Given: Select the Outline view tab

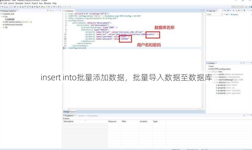Looking at the screenshot, I should click(x=211, y=63).
